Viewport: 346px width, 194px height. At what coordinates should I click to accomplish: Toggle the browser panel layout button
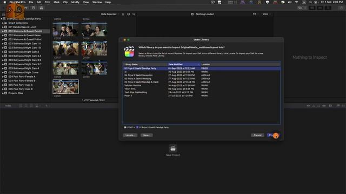(312, 8)
